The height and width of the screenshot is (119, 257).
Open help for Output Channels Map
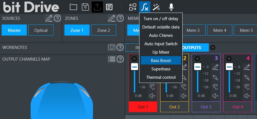pyautogui.click(x=120, y=59)
